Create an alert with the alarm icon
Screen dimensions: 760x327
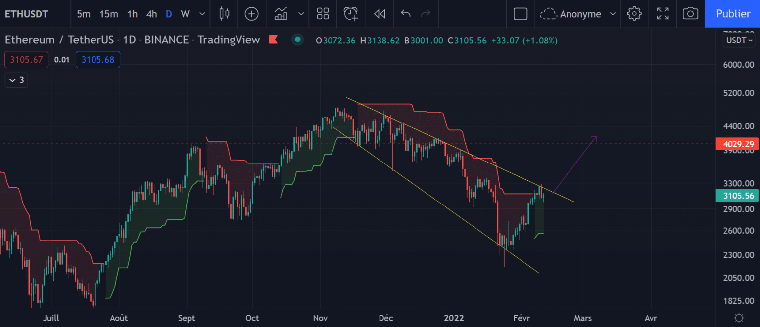(351, 14)
